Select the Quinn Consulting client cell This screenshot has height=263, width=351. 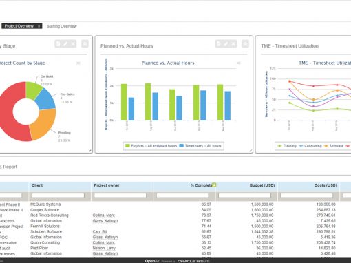pos(45,242)
